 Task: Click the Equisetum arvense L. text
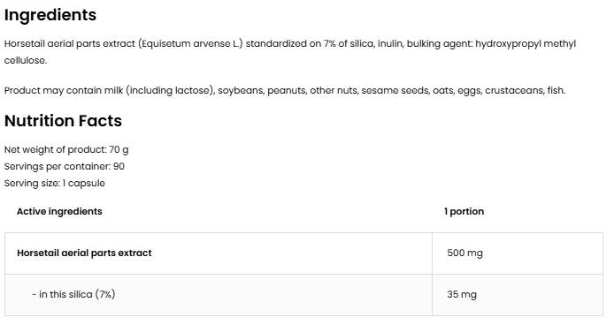click(x=190, y=44)
